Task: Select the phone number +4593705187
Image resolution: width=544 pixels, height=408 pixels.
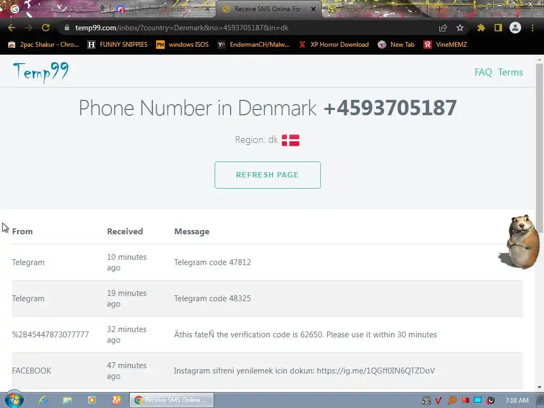Action: 390,107
